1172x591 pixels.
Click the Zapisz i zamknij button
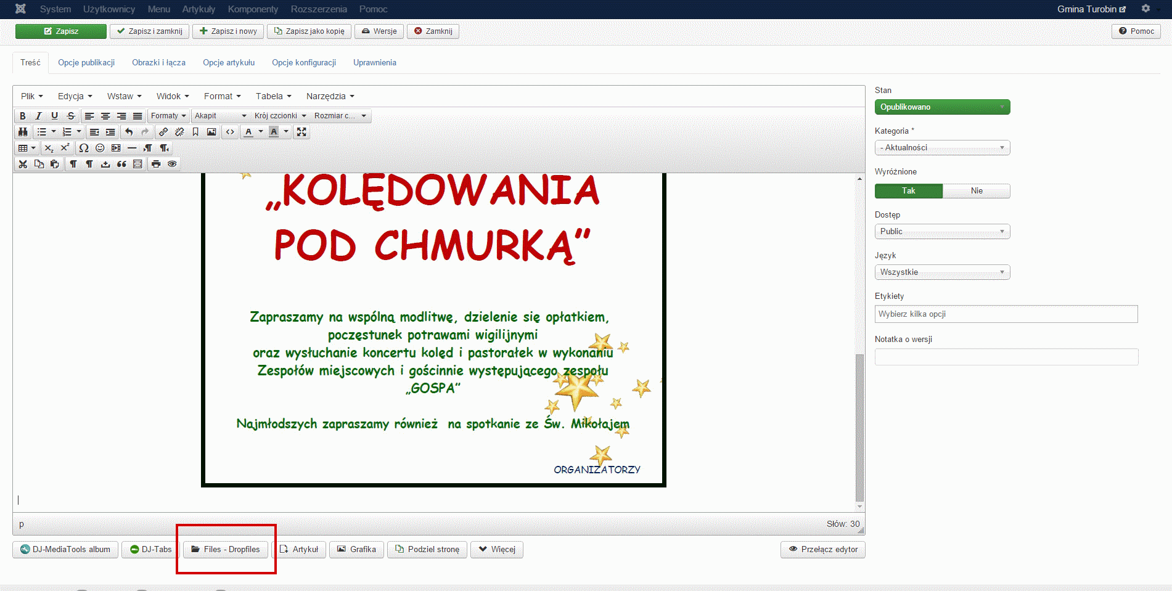pyautogui.click(x=149, y=31)
